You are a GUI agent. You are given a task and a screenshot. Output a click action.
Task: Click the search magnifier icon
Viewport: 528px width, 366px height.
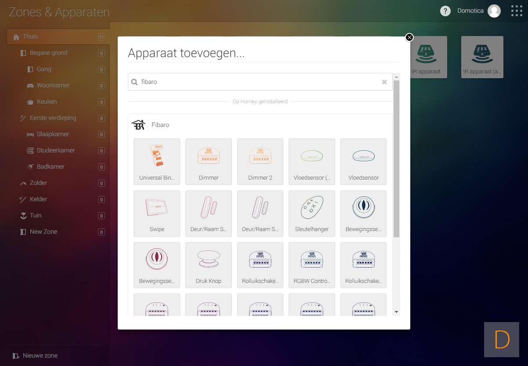click(134, 82)
